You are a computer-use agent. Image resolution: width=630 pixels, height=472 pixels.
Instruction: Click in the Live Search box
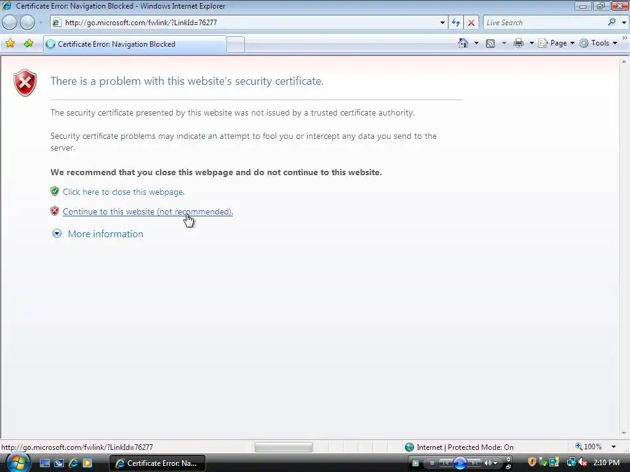544,23
